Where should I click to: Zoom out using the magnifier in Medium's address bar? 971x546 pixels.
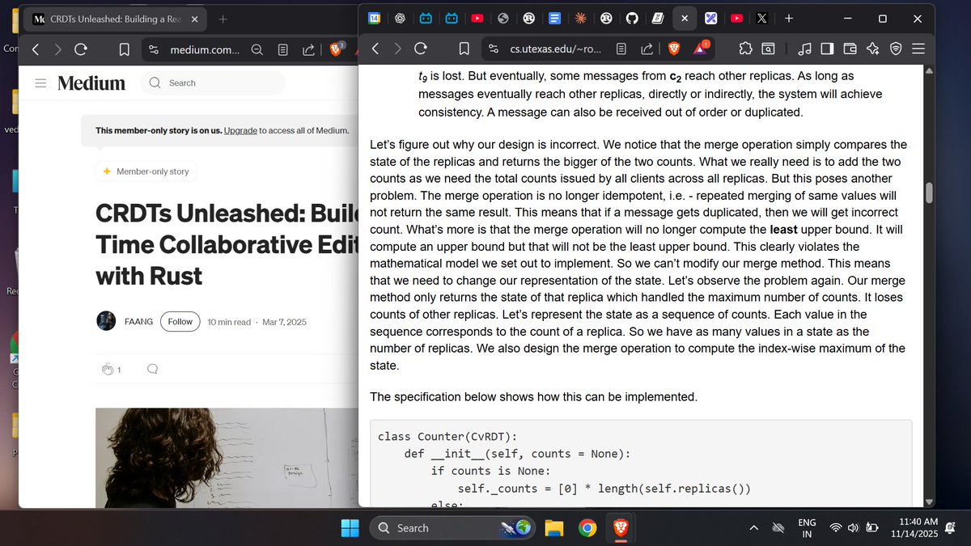(257, 49)
